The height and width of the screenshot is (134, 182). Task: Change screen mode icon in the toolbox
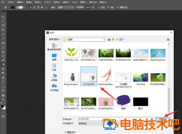[x=3, y=117]
